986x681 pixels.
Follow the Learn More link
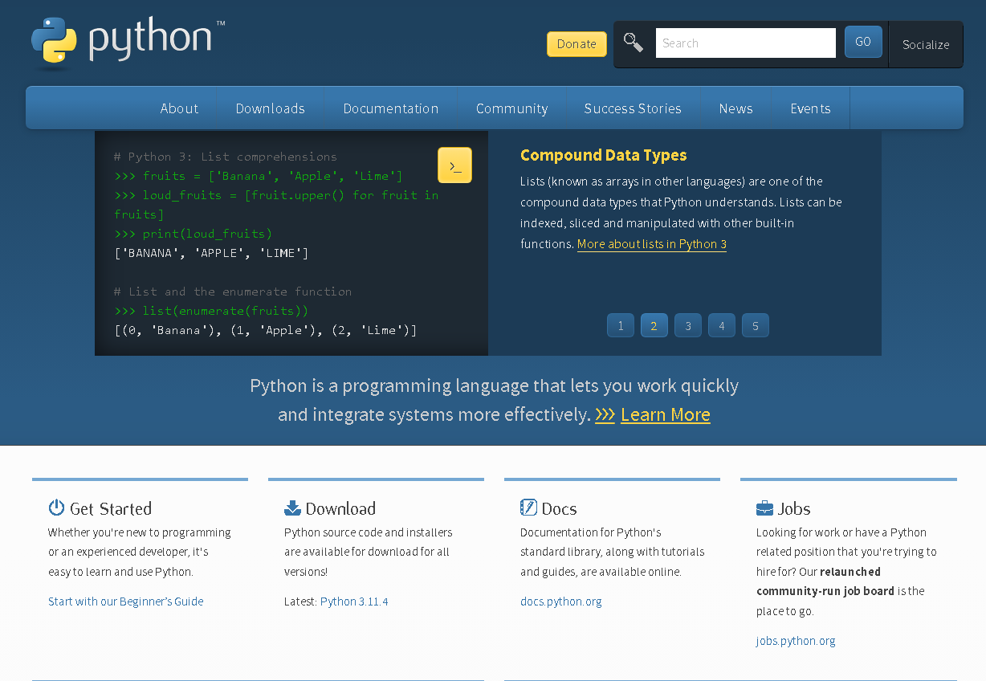pos(666,414)
